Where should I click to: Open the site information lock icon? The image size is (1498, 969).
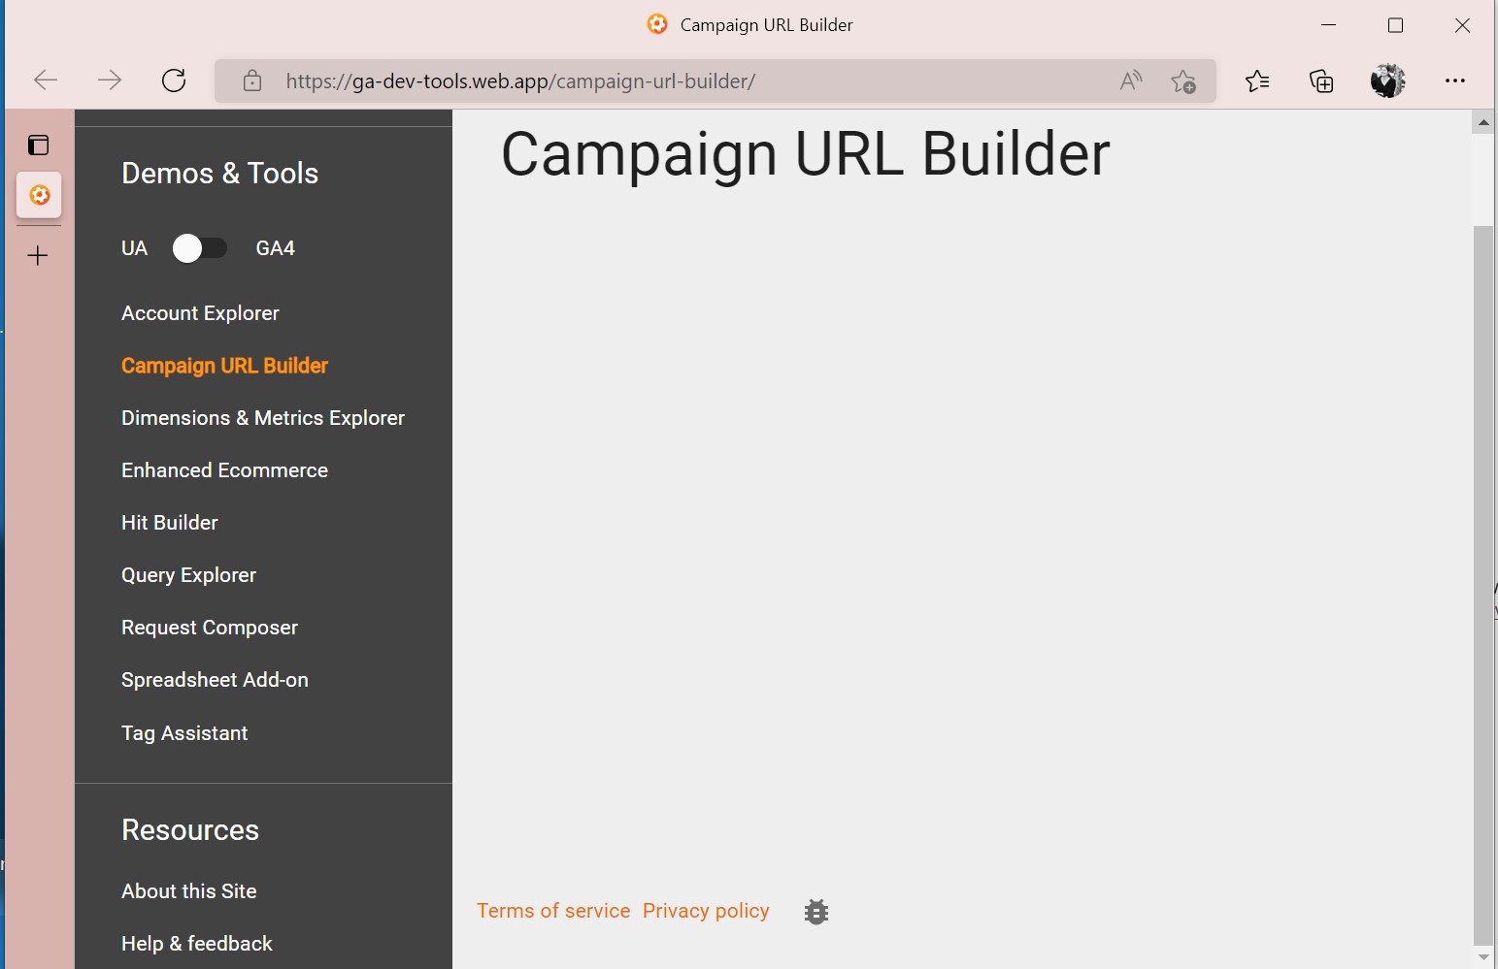[x=252, y=81]
